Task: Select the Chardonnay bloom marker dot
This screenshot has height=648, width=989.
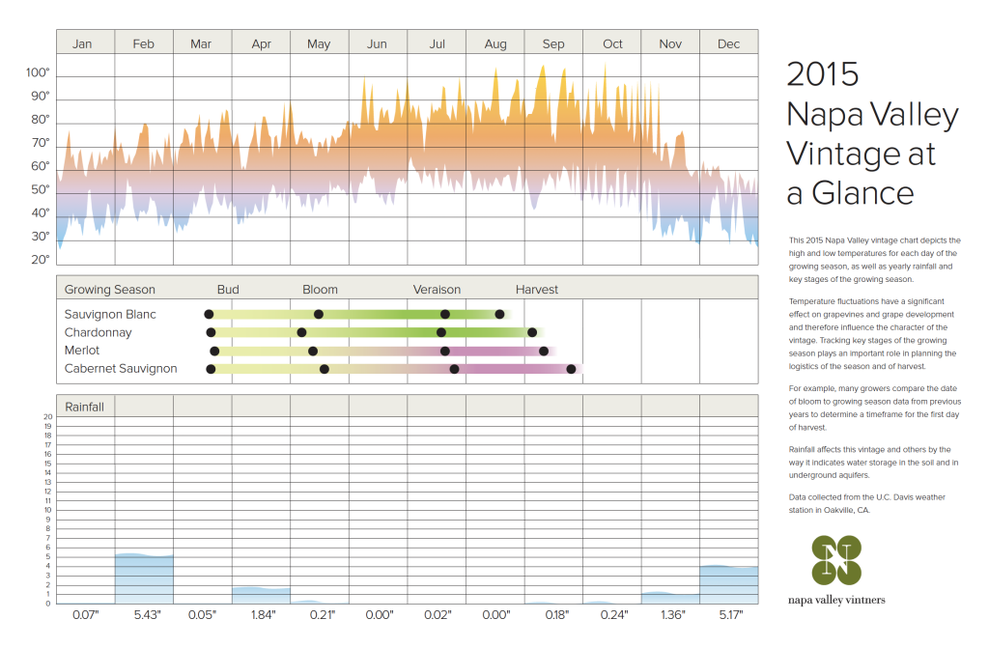Action: pyautogui.click(x=302, y=332)
